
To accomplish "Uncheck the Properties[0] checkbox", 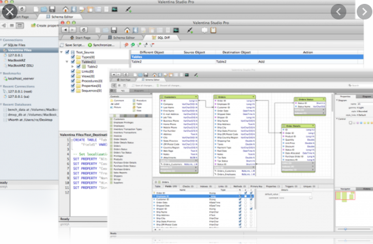I will pyautogui.click(x=73, y=86).
